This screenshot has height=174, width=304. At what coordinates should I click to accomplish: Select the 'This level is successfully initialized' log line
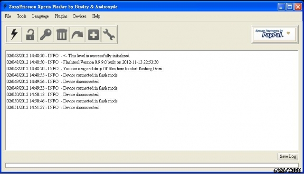click(x=68, y=56)
